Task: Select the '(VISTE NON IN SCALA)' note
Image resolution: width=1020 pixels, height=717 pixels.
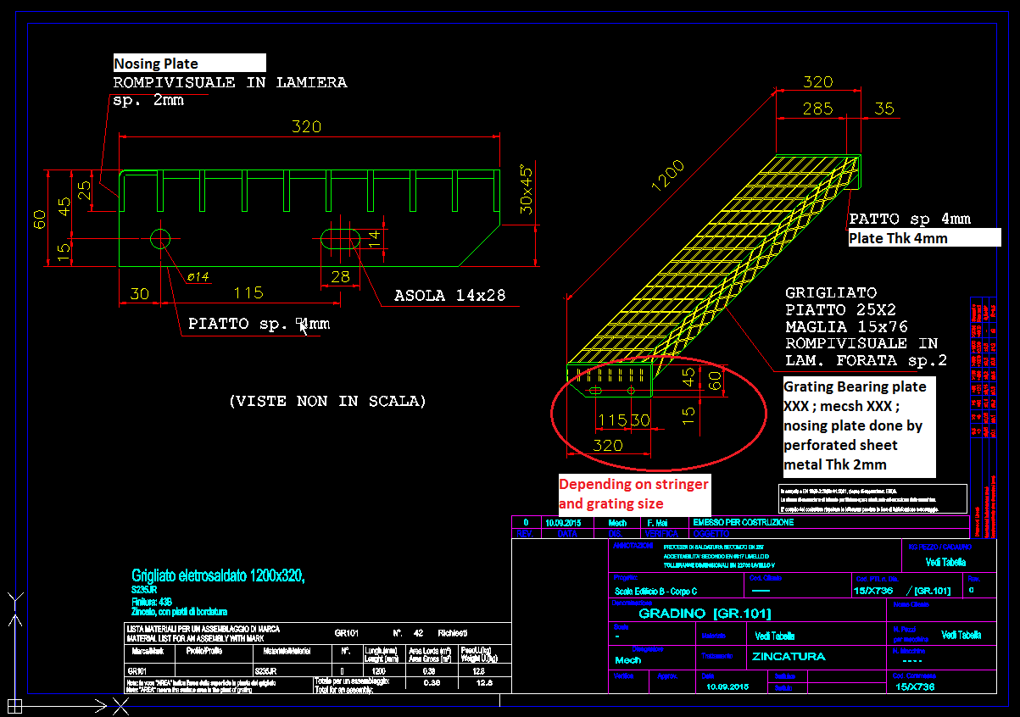Action: pos(327,401)
